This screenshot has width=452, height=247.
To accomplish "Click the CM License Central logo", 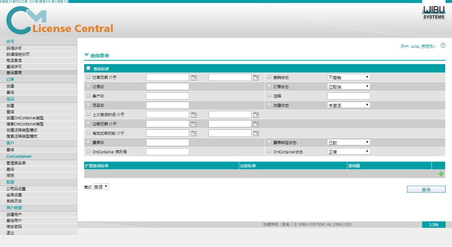I will click(x=59, y=20).
